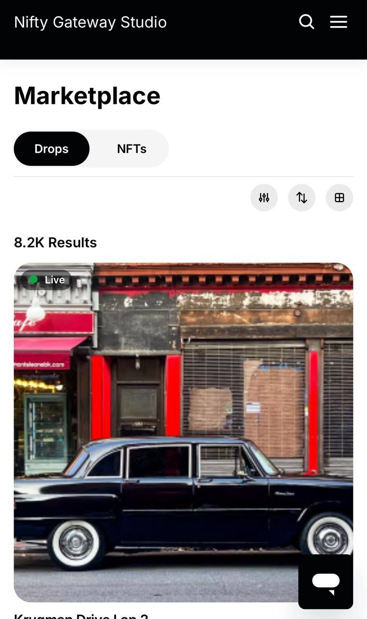The image size is (367, 619).
Task: Click the Live badge on the drop
Action: point(46,280)
